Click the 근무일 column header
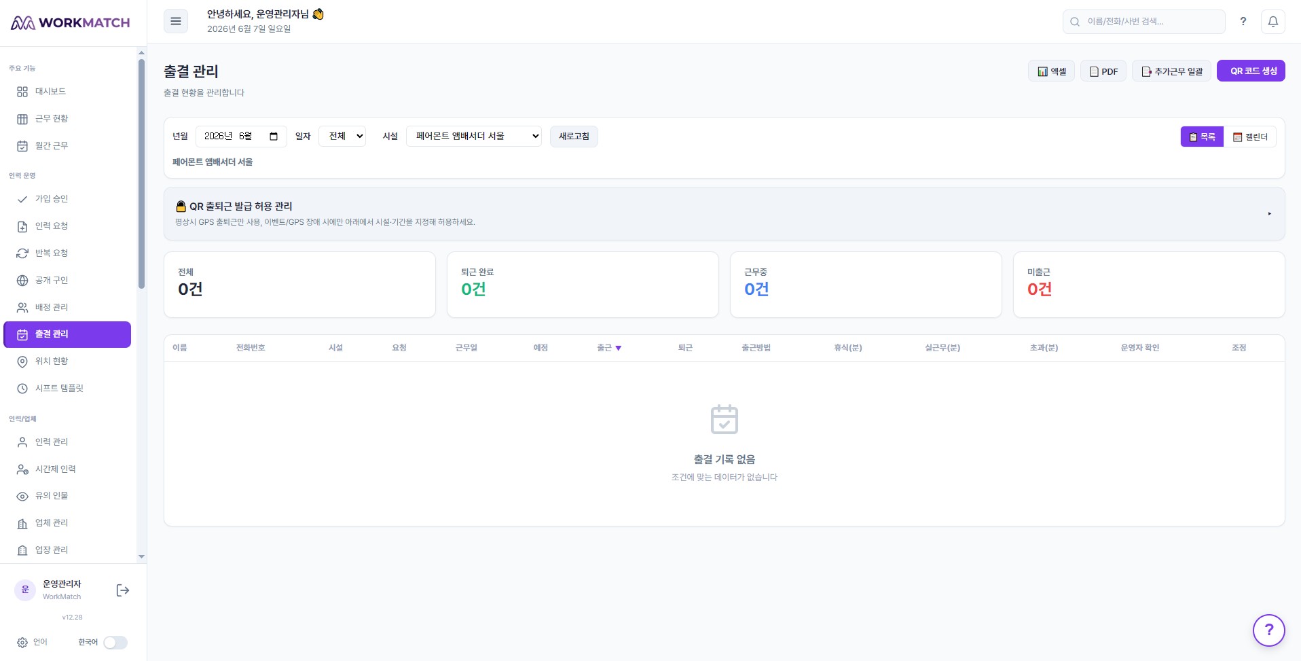Screen dimensions: 1301x661 [466, 348]
